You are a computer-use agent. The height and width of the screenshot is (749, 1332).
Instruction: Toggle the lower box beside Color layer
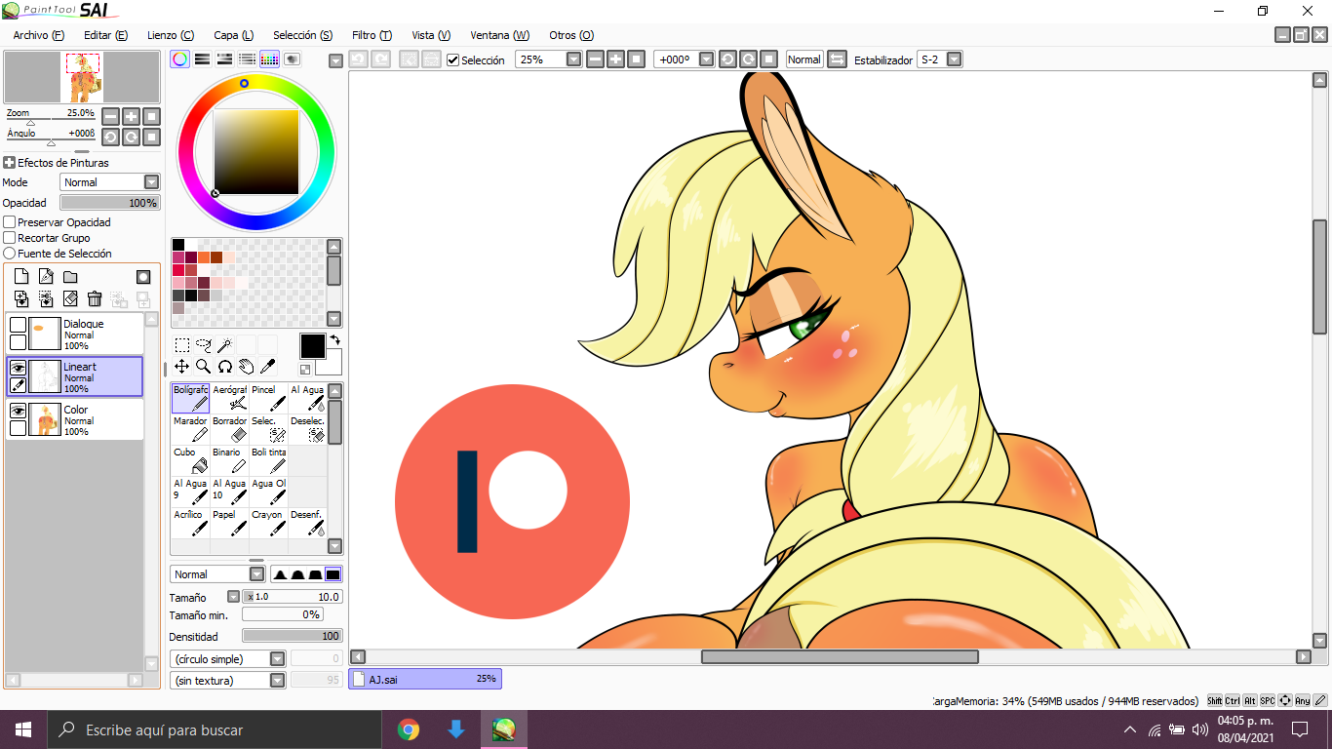click(x=18, y=428)
